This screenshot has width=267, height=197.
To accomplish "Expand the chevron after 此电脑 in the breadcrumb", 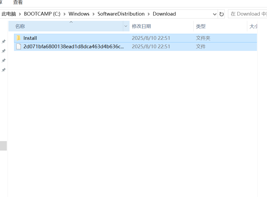I will click(x=20, y=14).
